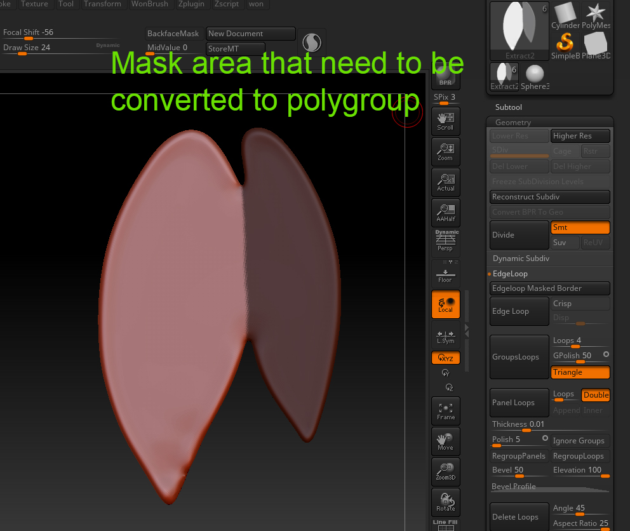Click the Floor grid icon
Viewport: 630px width, 531px height.
pos(445,273)
